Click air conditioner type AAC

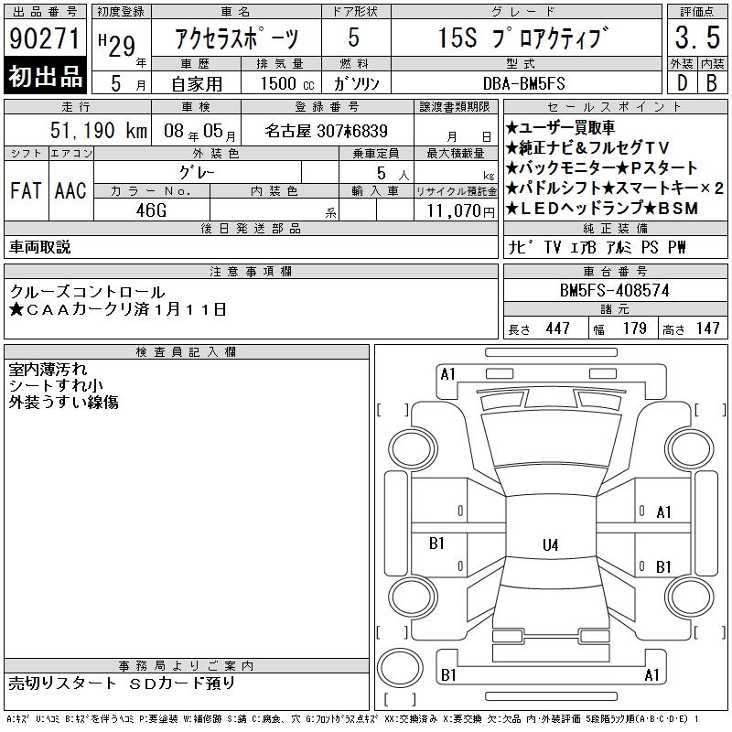point(70,190)
